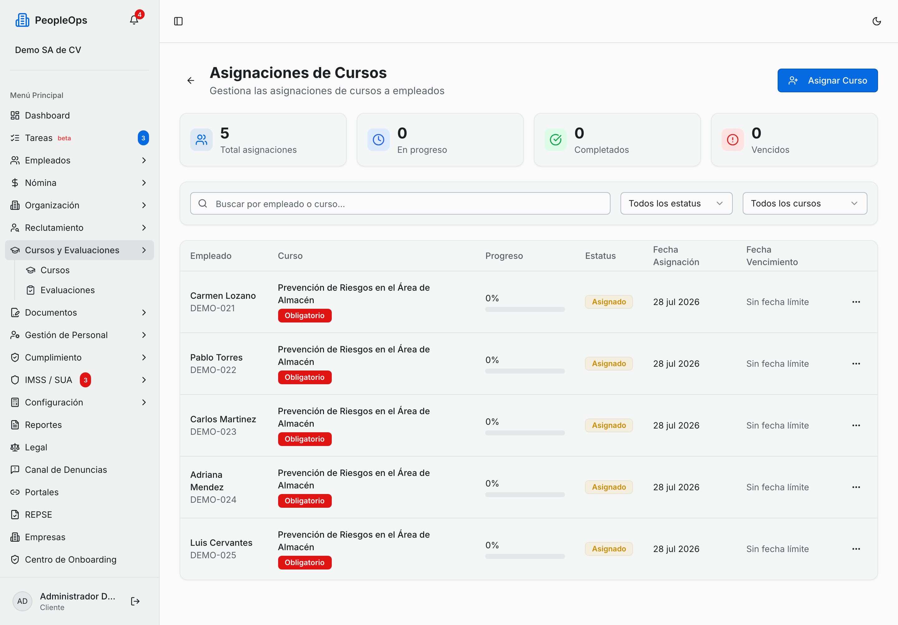The image size is (898, 625).
Task: Open Todos los cursos dropdown
Action: (804, 203)
